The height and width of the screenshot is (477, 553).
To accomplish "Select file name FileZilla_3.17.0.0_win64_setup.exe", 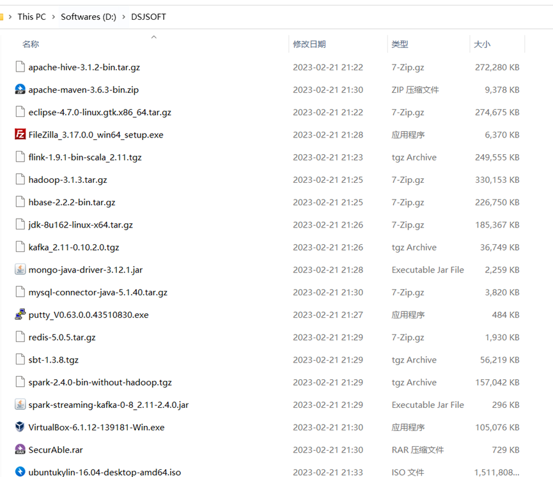I will tap(96, 135).
